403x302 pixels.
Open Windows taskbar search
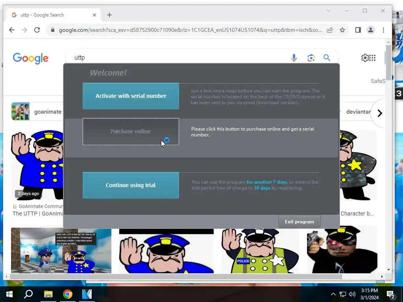[x=28, y=294]
